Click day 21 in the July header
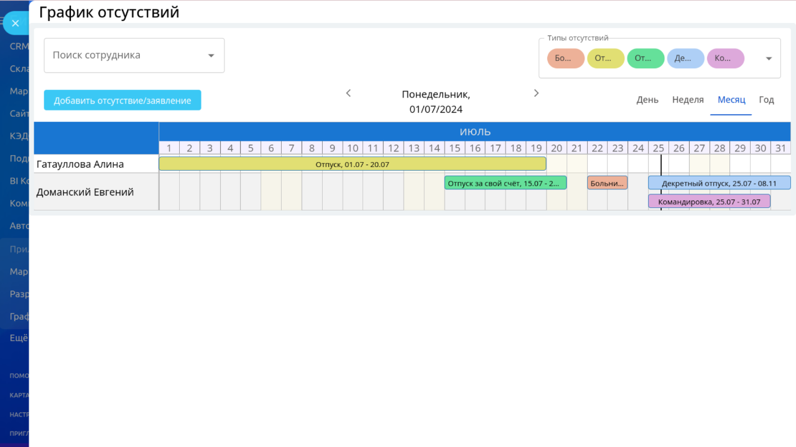Screen dimensions: 796x447 [x=576, y=148]
